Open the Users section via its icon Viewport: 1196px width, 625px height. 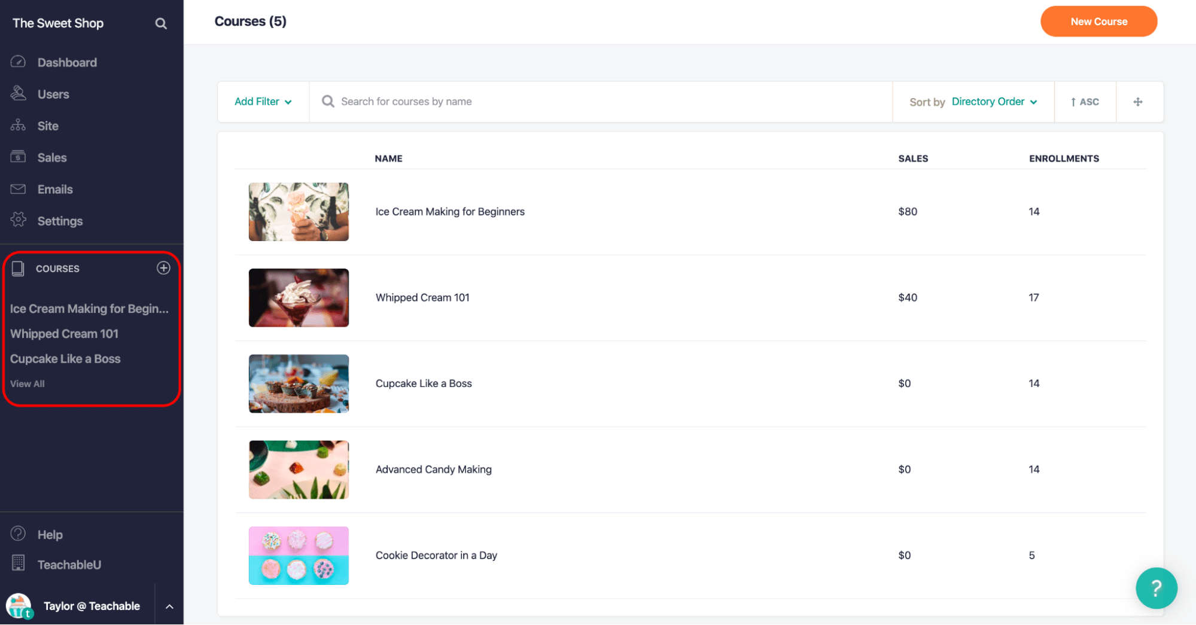18,94
